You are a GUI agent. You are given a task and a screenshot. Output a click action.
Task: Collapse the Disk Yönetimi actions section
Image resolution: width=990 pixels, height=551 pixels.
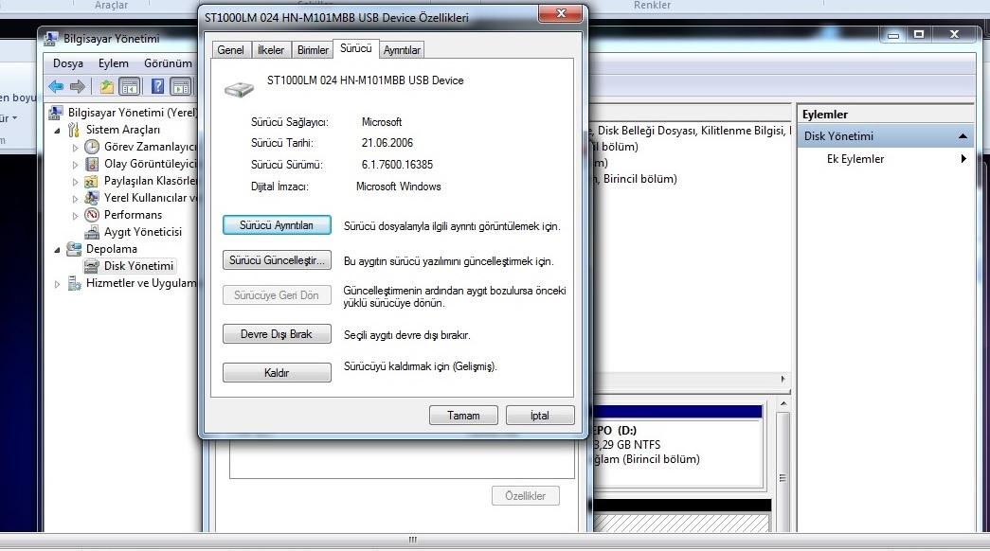[x=963, y=135]
